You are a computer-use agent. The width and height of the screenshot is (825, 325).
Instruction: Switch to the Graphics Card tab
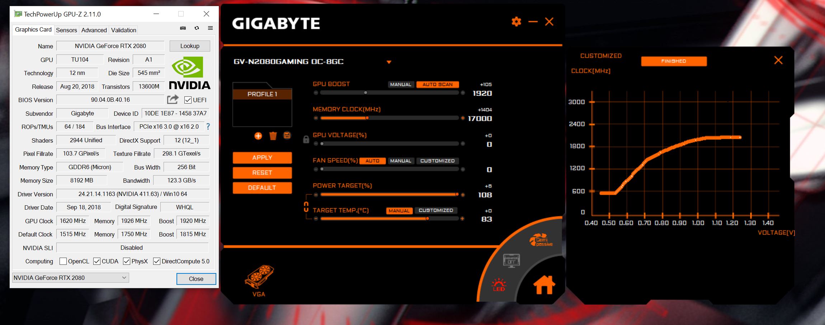coord(33,30)
